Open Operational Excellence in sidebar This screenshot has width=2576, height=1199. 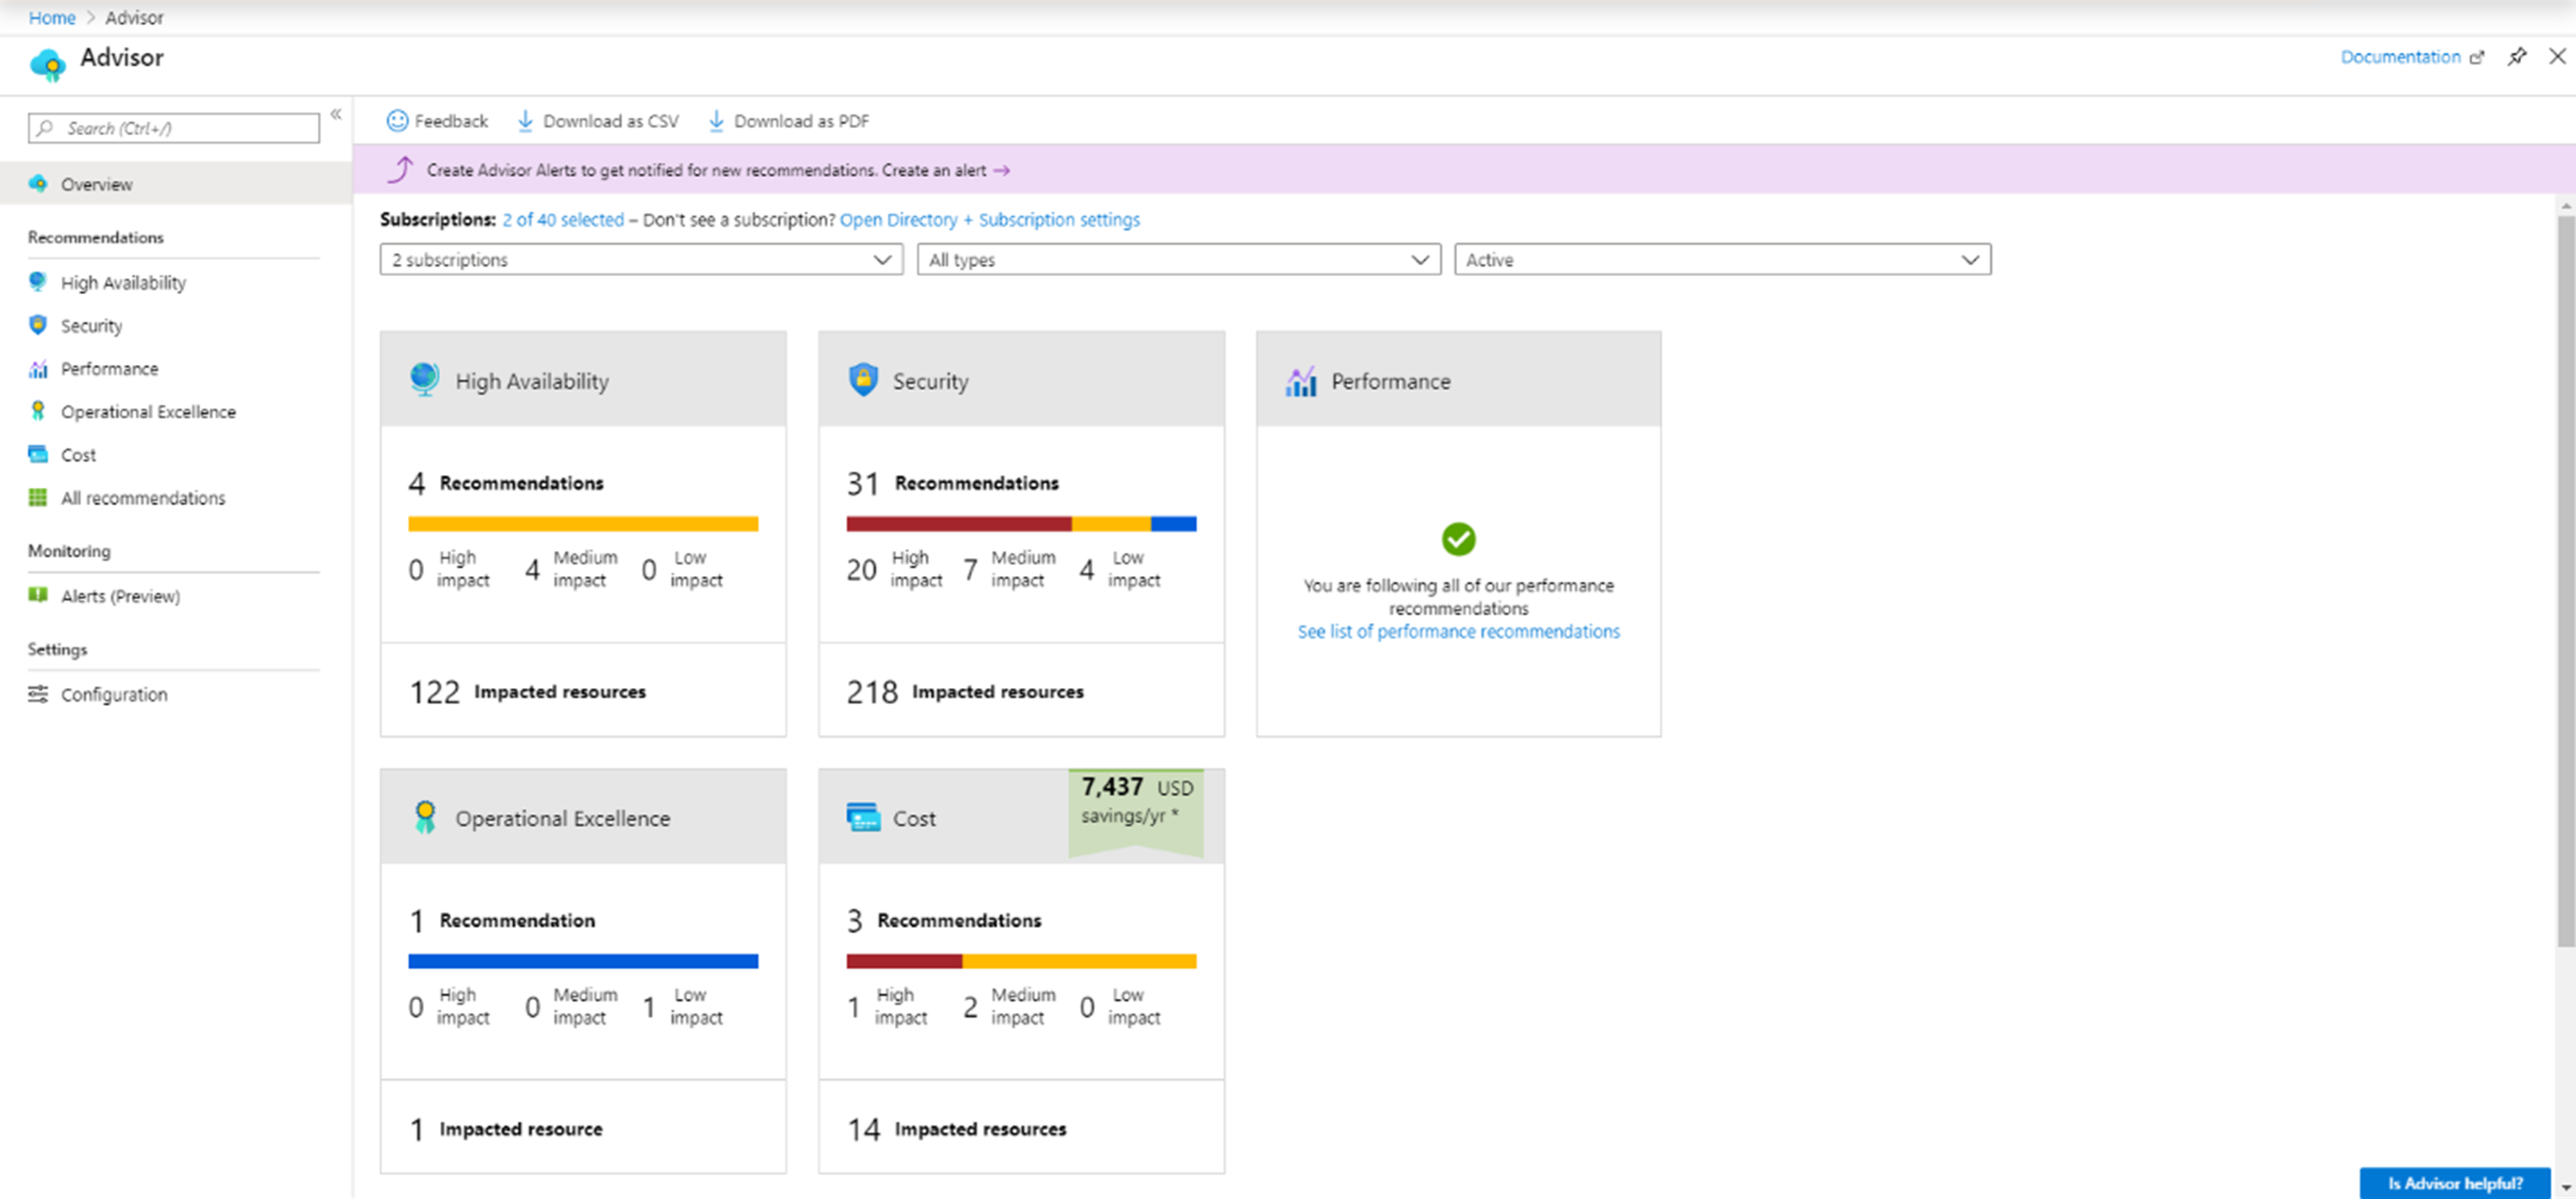click(148, 412)
